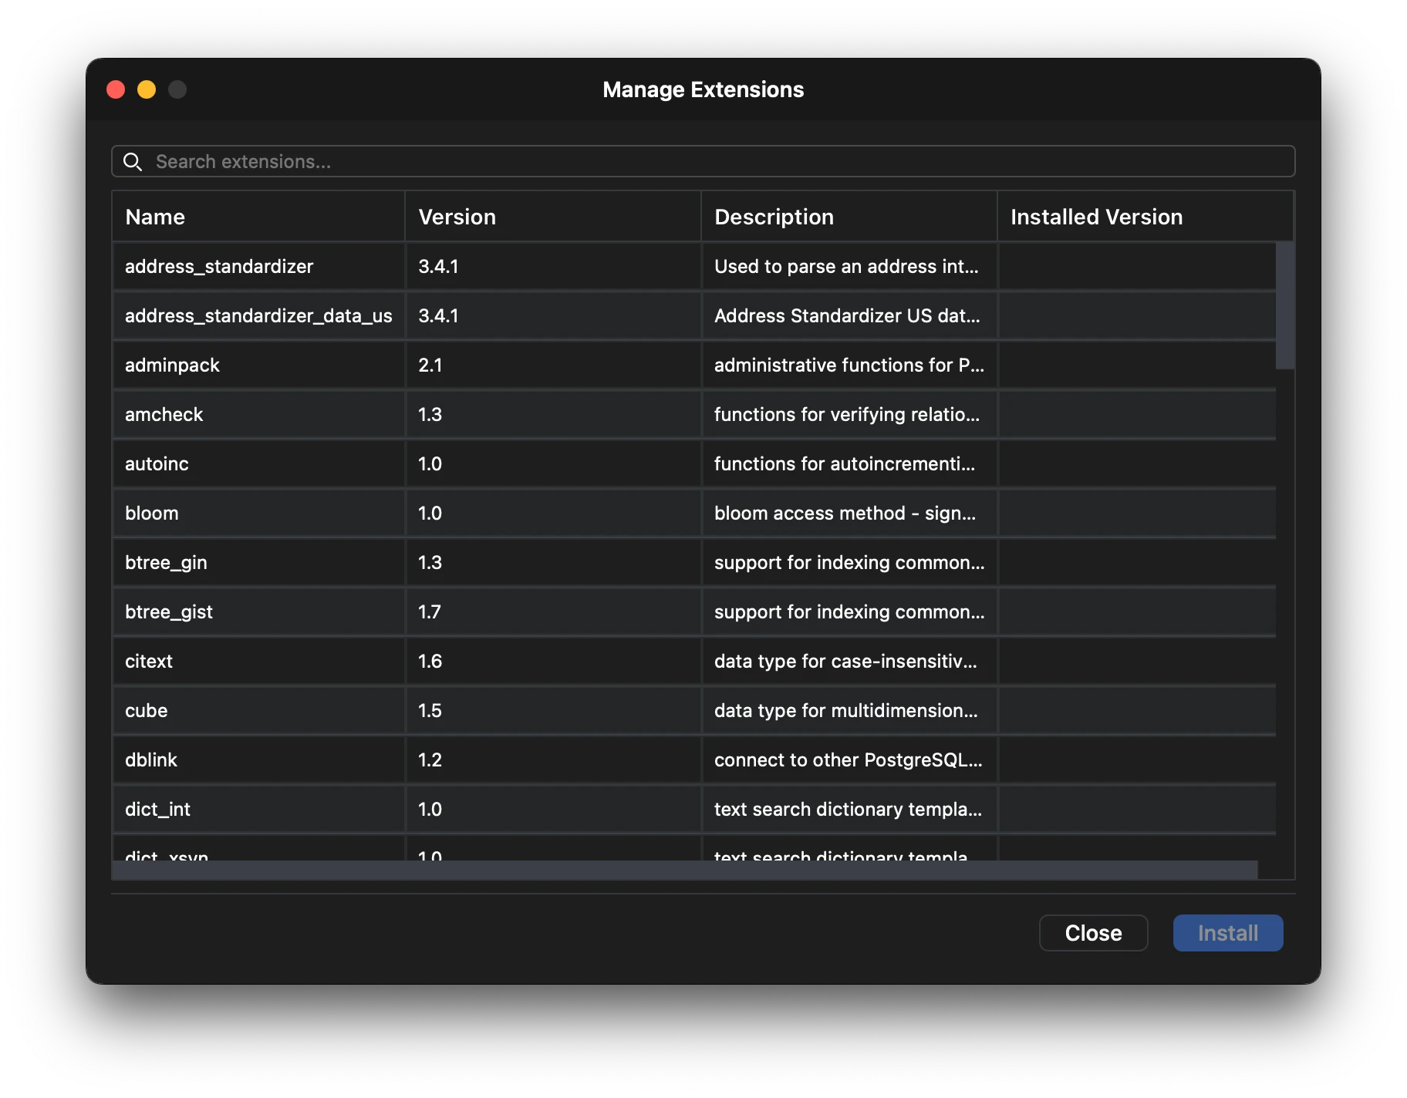The image size is (1407, 1098).
Task: Select the address_standardizer extension row
Action: (x=219, y=267)
